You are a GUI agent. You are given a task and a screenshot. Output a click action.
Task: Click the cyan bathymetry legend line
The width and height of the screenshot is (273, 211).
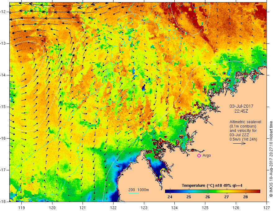point(133,193)
